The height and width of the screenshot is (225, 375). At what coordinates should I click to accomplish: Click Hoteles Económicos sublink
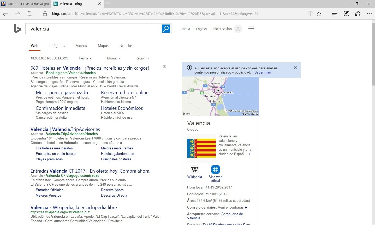(x=122, y=108)
